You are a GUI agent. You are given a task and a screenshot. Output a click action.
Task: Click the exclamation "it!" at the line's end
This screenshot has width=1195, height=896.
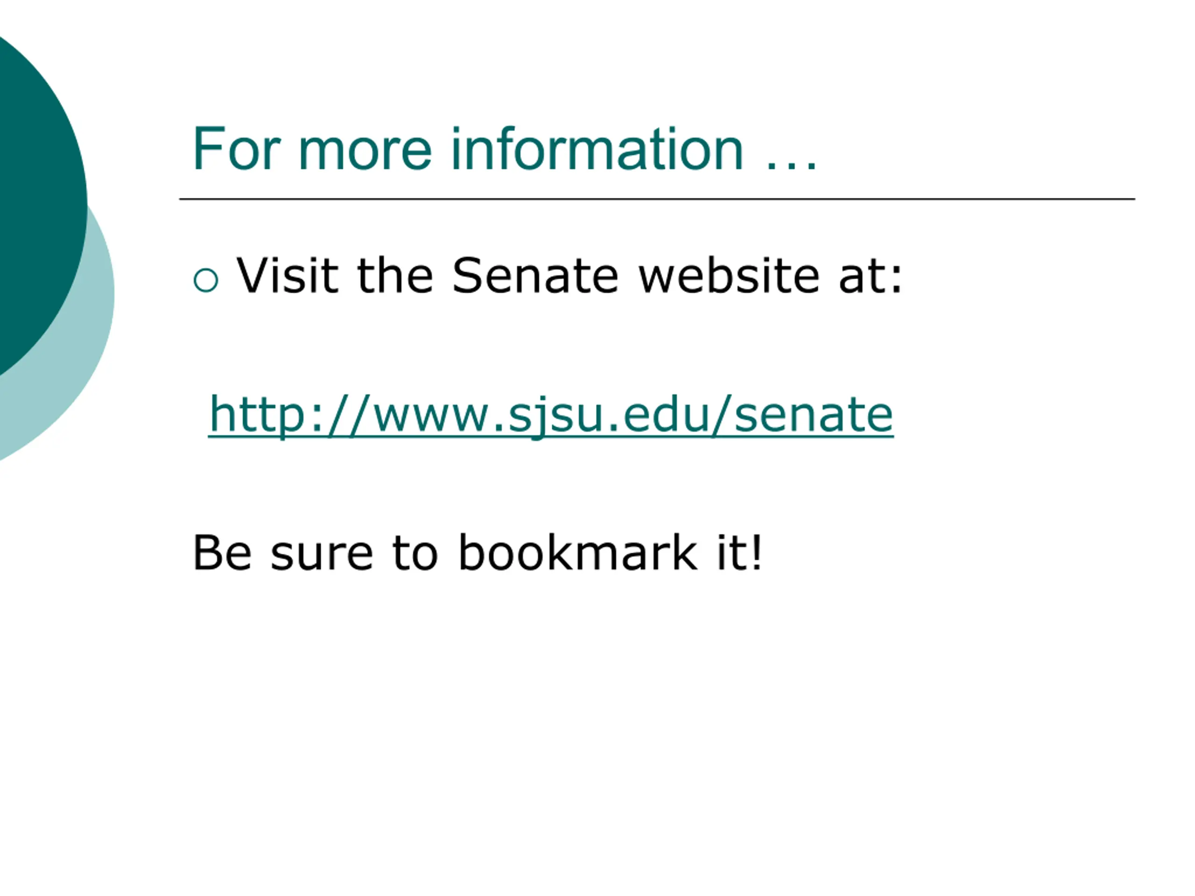click(x=739, y=553)
